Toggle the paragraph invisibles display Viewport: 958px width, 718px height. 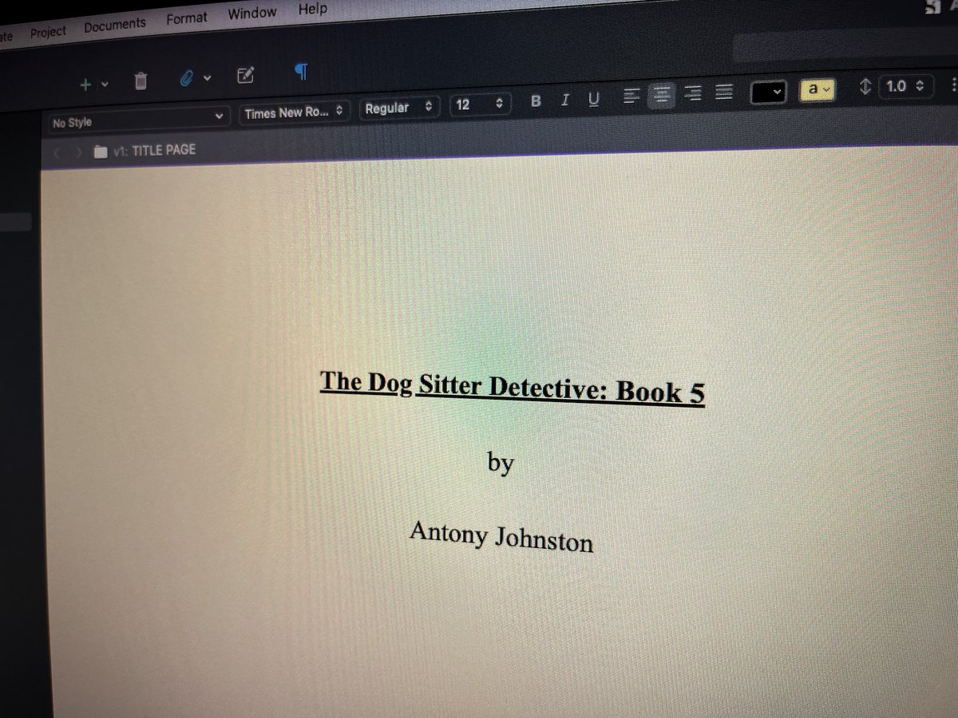[300, 73]
